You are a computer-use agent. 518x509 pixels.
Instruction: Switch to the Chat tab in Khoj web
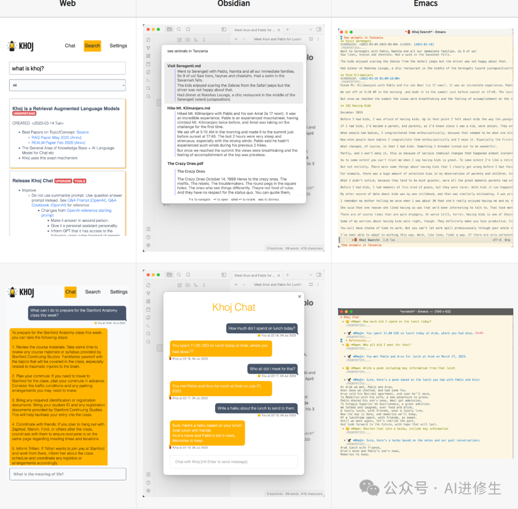[x=70, y=46]
